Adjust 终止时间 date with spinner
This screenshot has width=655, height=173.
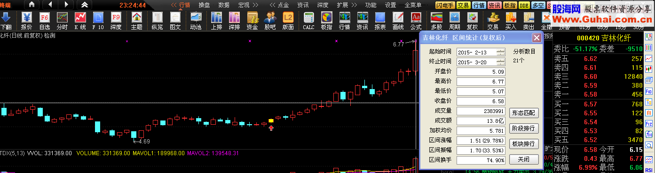coord(501,62)
